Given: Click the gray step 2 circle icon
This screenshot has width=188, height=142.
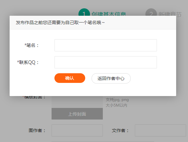Looking at the screenshot, I should click(x=151, y=12).
